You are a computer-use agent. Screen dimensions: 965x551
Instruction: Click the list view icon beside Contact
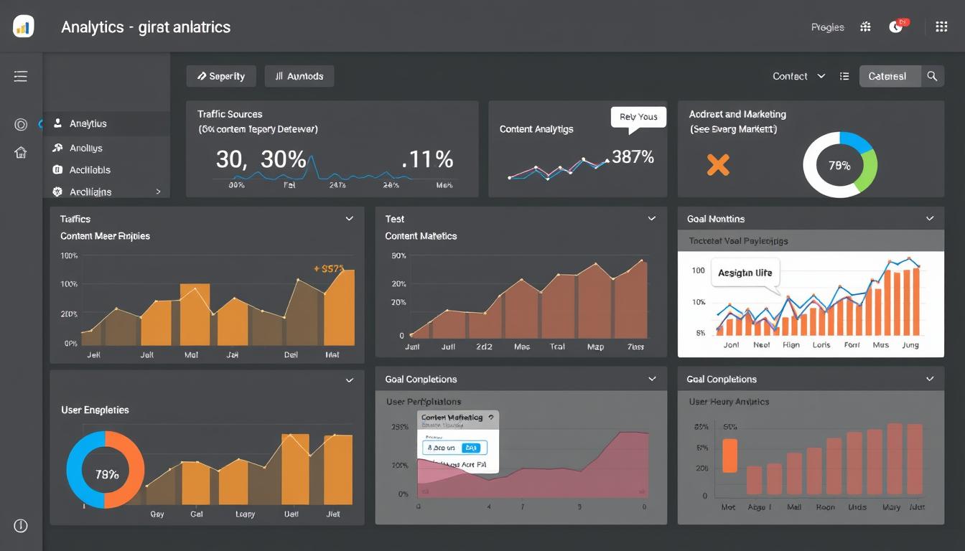[x=844, y=76]
